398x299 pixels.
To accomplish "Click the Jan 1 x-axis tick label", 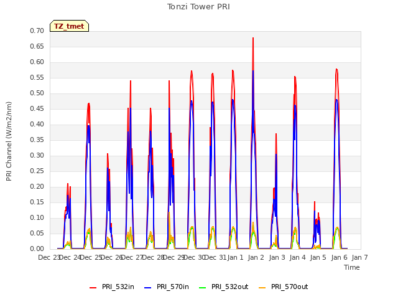I will click(x=235, y=257).
